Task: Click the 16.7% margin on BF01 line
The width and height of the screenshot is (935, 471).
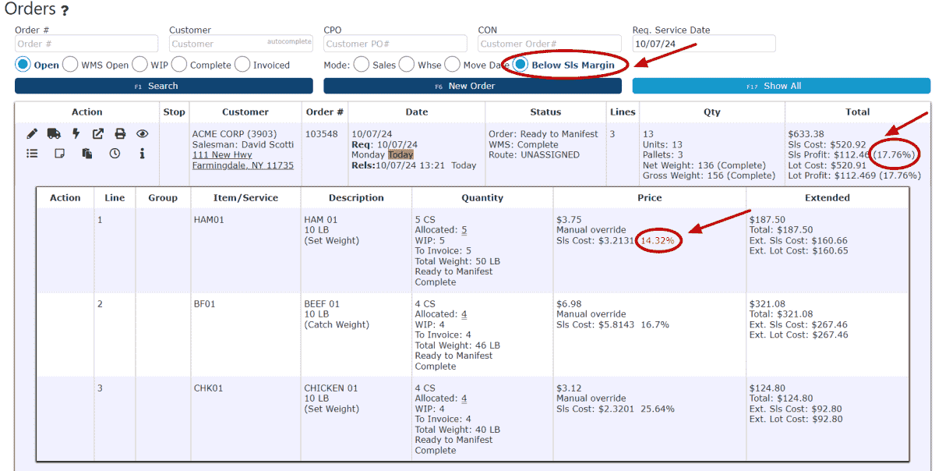Action: coord(654,324)
